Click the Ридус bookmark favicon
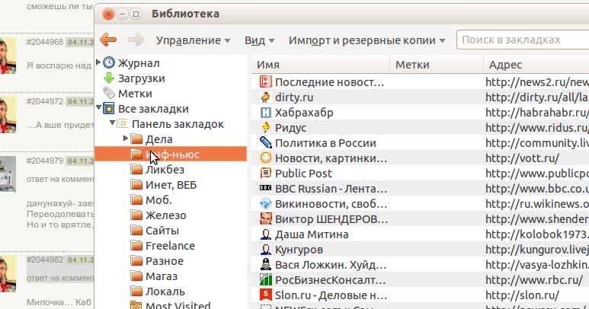This screenshot has height=309, width=589. tap(266, 128)
